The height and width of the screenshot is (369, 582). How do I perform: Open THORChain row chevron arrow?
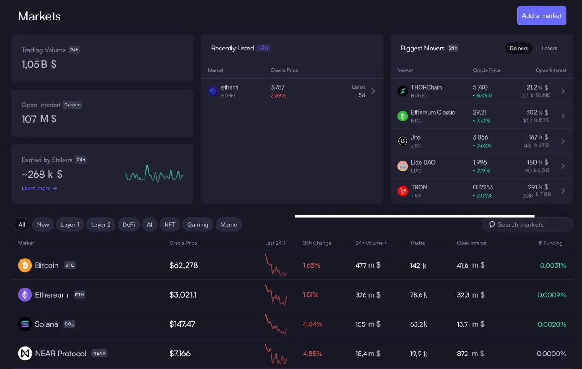pyautogui.click(x=563, y=91)
